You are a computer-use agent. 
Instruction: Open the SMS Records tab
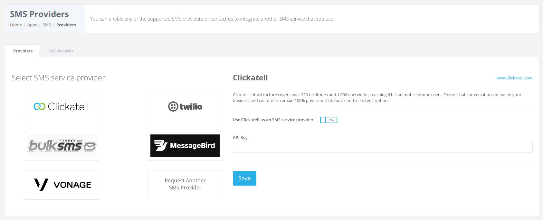pos(61,51)
